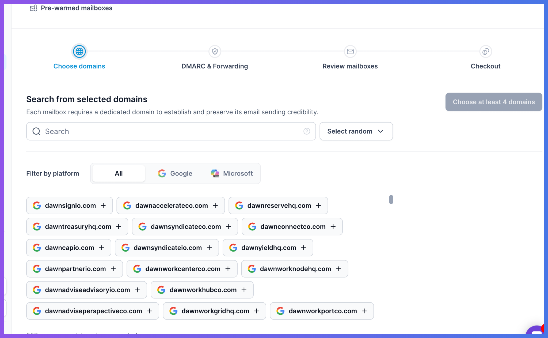The image size is (548, 338).
Task: Add dawnsignio.com with its plus icon
Action: (103, 206)
